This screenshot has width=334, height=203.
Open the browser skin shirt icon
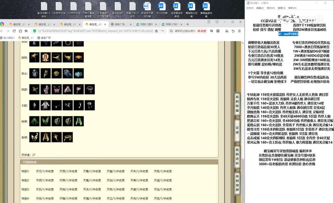217,22
